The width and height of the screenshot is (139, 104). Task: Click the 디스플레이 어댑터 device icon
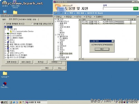click(x=8, y=38)
